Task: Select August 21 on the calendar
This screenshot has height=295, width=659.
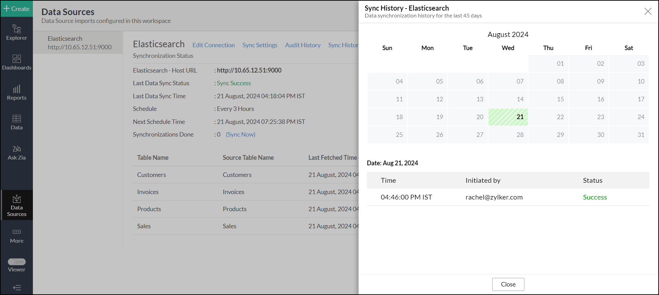Action: (x=508, y=117)
